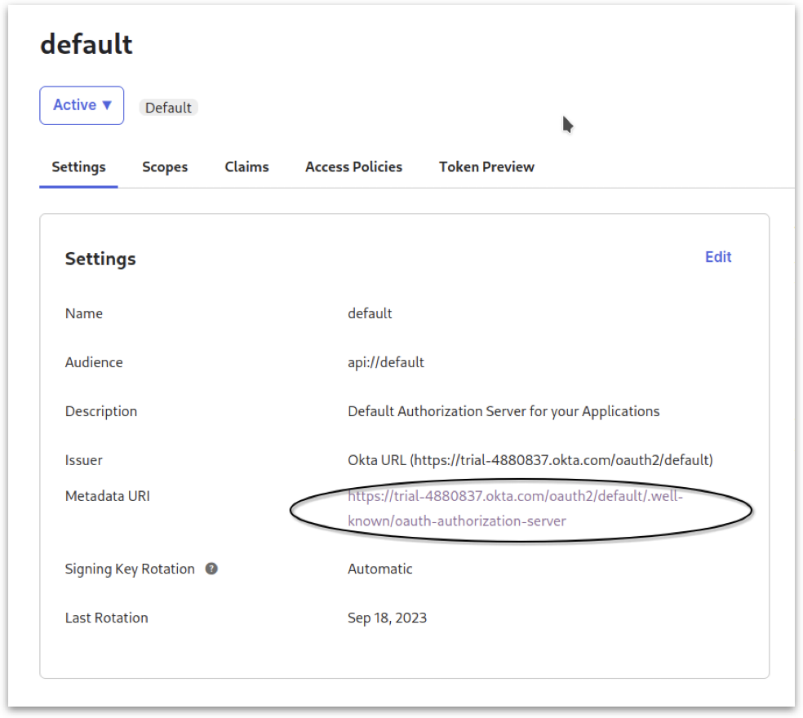803x718 pixels.
Task: Click the Signing Key Rotation help icon
Action: 211,569
